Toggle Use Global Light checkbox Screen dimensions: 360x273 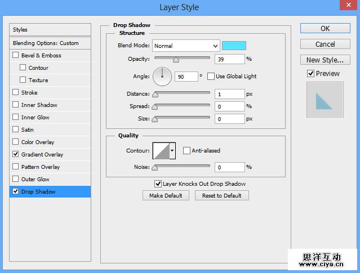coord(211,76)
